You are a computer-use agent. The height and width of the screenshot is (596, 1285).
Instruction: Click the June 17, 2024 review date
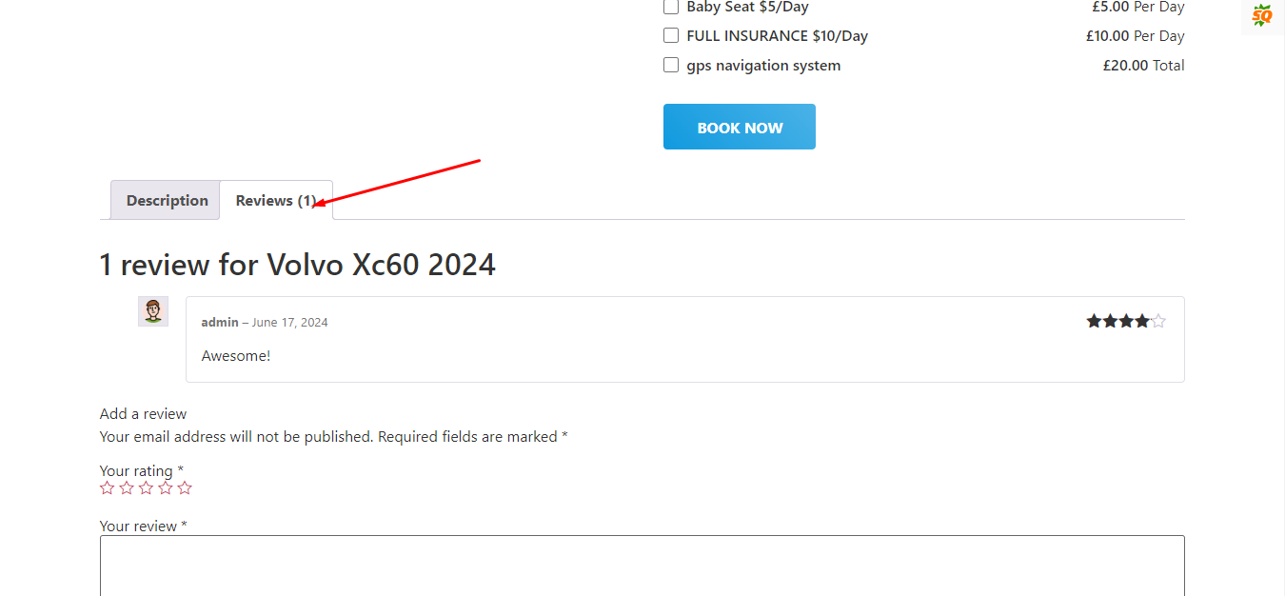click(289, 322)
